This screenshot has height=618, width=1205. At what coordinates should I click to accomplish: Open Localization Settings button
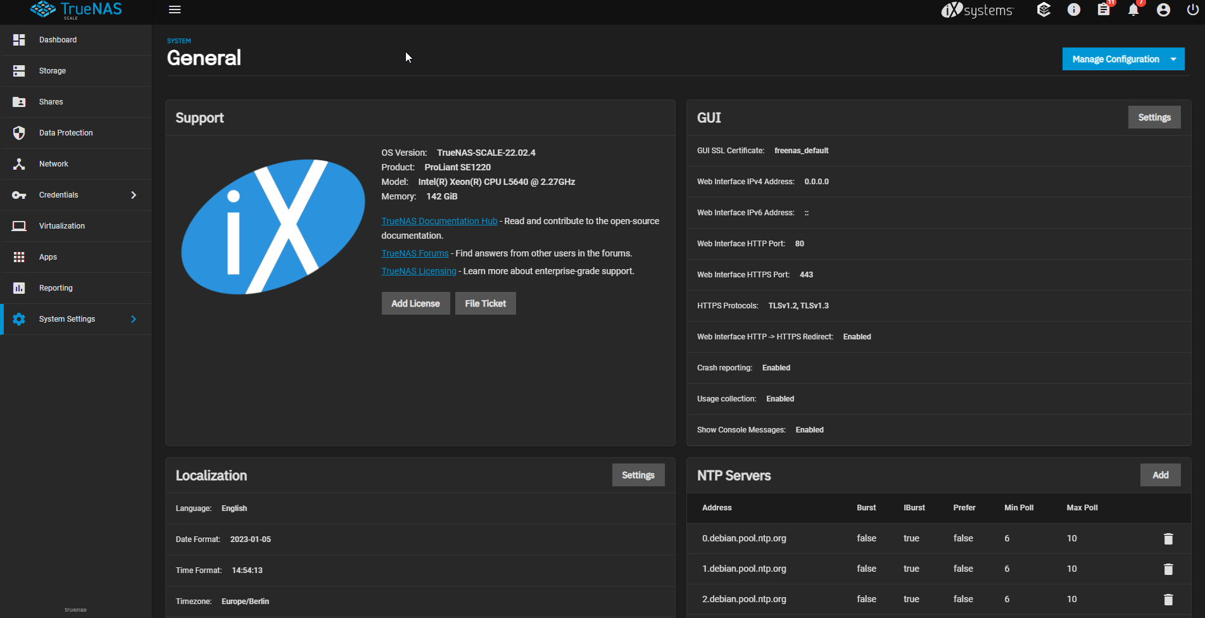point(638,475)
